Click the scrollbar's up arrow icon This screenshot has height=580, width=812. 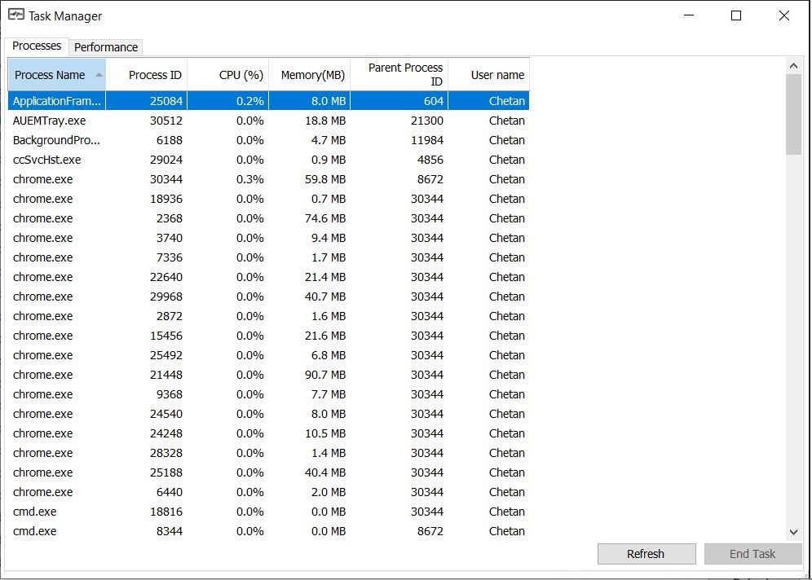click(x=793, y=66)
